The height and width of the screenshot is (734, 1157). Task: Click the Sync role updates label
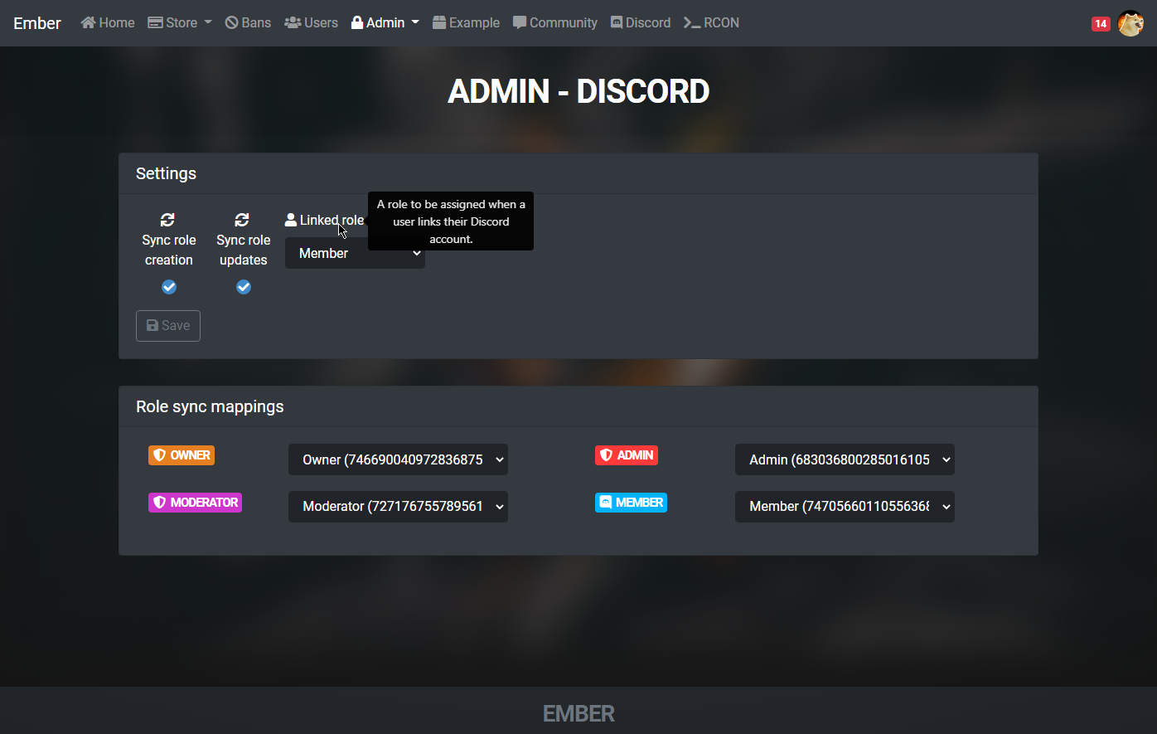(x=244, y=250)
